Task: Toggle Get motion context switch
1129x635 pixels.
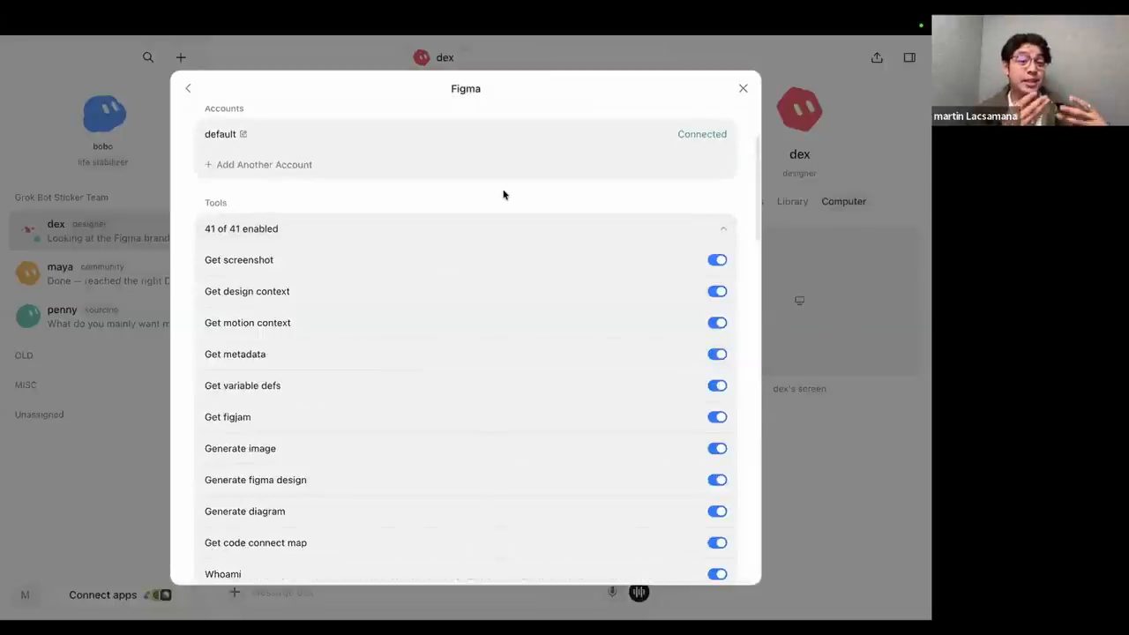Action: 717,323
